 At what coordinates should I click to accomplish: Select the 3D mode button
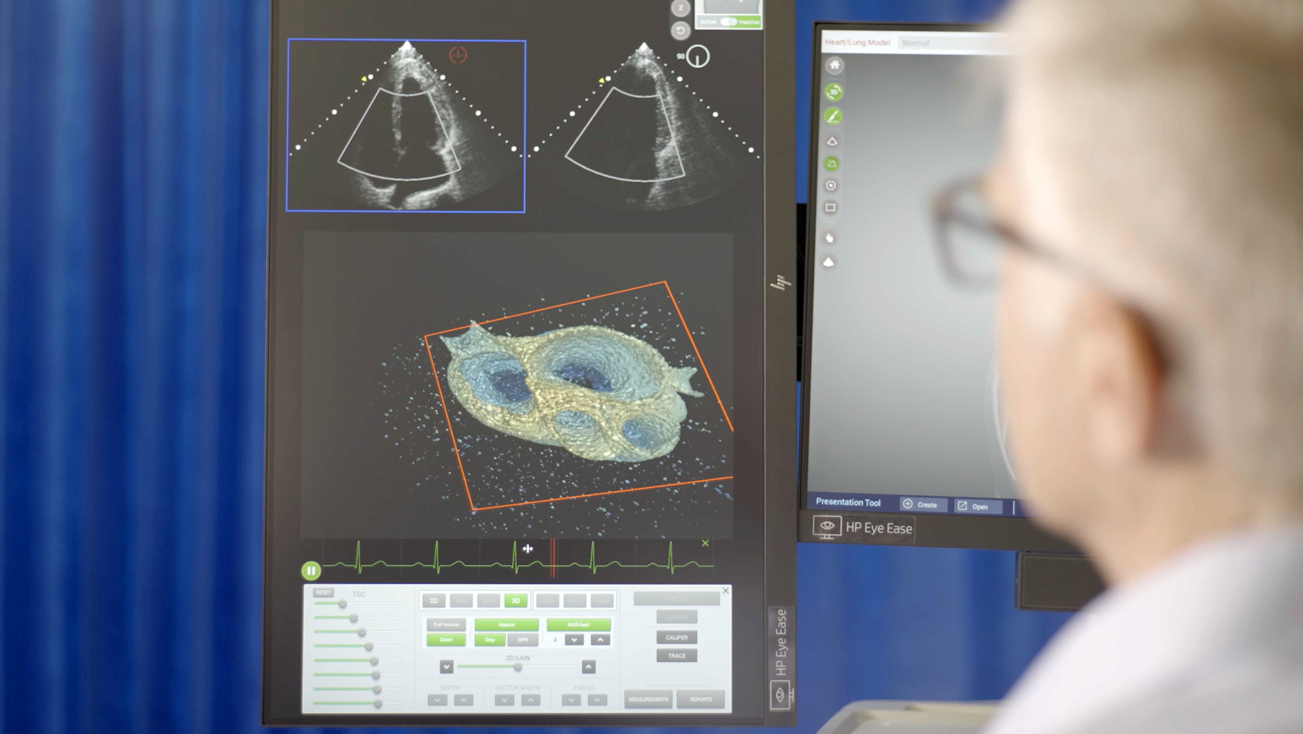515,601
